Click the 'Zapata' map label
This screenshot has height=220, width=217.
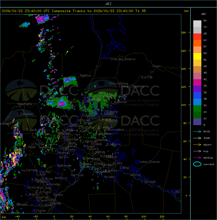(58, 195)
